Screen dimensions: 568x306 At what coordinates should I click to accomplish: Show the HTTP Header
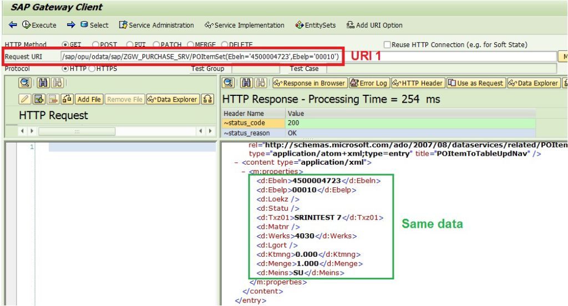tap(418, 83)
